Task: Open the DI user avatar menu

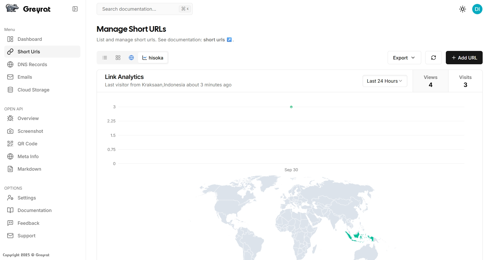Action: click(x=477, y=9)
